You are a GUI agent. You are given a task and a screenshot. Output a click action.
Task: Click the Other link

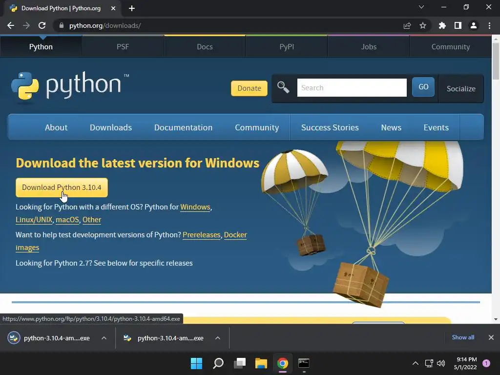pos(92,220)
